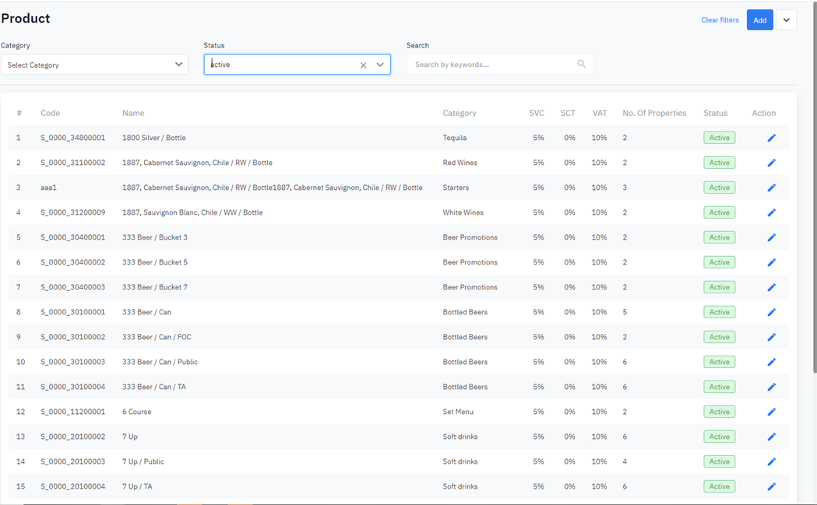Open edit for 333 Beer / Can / FOC
Viewport: 817px width, 505px height.
[771, 337]
